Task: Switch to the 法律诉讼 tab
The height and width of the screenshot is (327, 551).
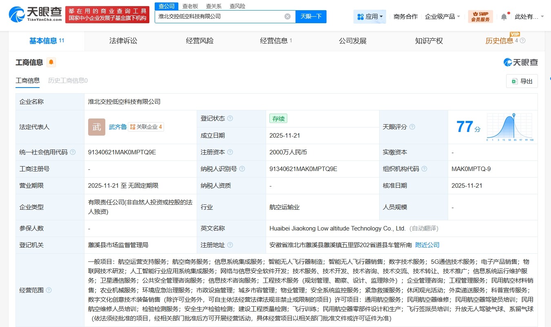Action: (x=123, y=40)
